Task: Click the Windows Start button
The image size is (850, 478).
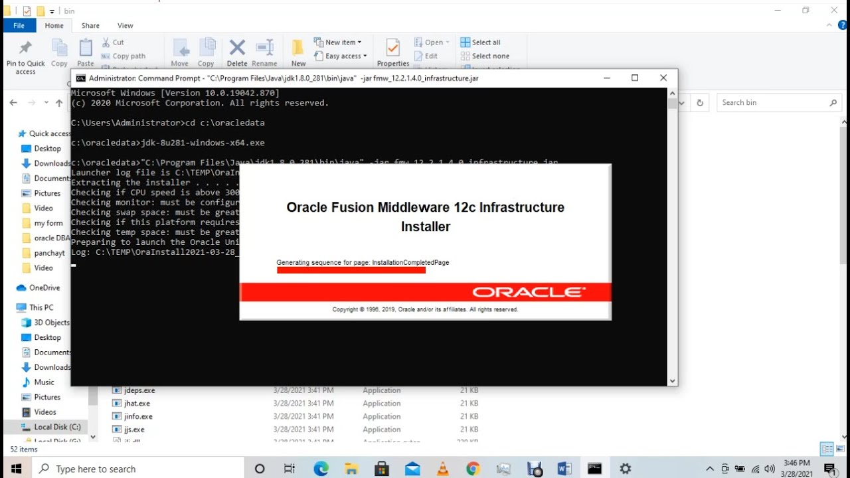Action: click(16, 469)
